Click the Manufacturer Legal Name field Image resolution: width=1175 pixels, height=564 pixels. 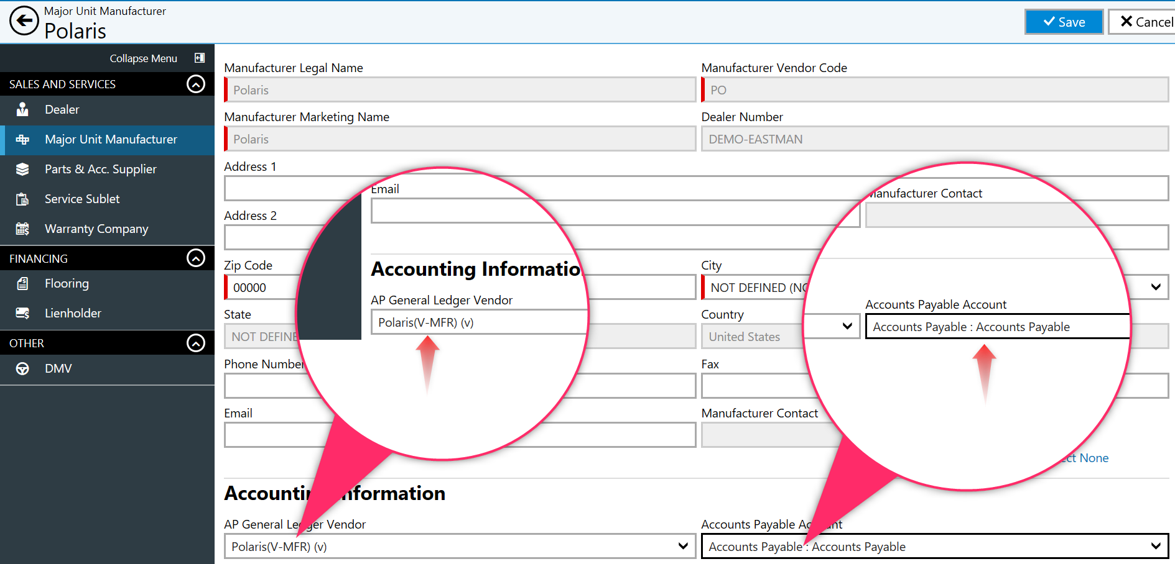click(x=460, y=89)
